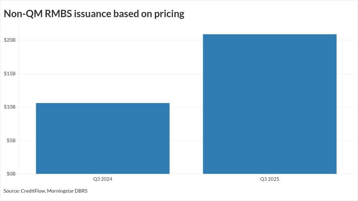Click the $20B y-axis label

9,40
